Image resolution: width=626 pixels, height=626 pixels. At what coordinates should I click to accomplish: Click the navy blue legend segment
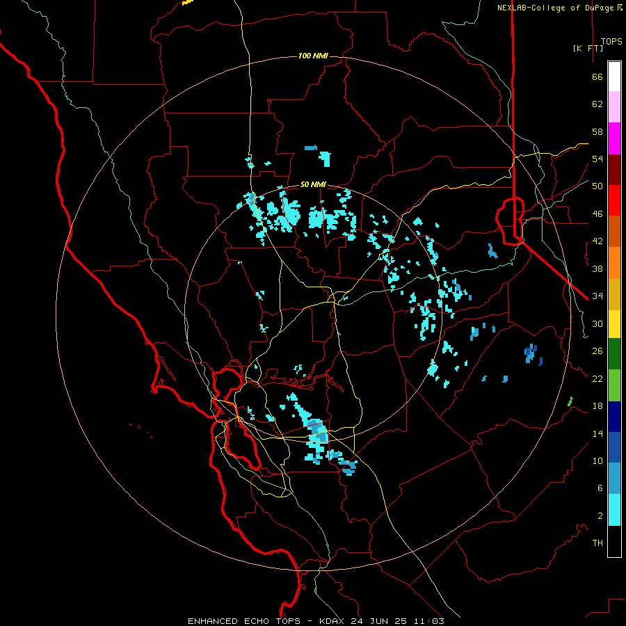pos(614,417)
